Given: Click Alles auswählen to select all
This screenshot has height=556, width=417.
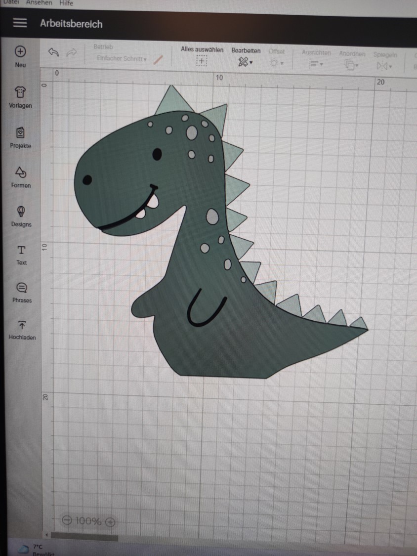Looking at the screenshot, I should pyautogui.click(x=202, y=60).
